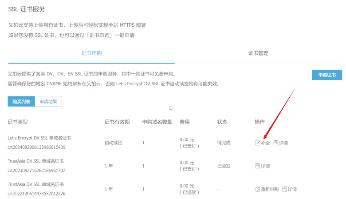Open 详情 icon in the refunded certificate row

(285, 189)
